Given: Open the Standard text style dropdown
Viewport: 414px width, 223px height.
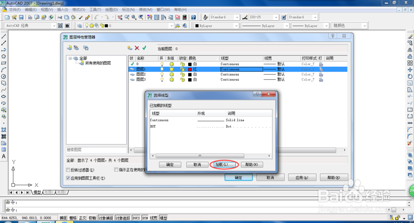Looking at the screenshot, I should tap(237, 17).
